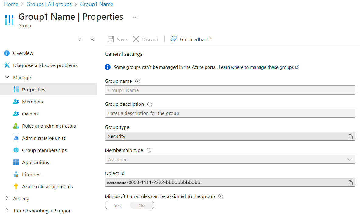
Task: Collapse the Manage section
Action: [7, 77]
